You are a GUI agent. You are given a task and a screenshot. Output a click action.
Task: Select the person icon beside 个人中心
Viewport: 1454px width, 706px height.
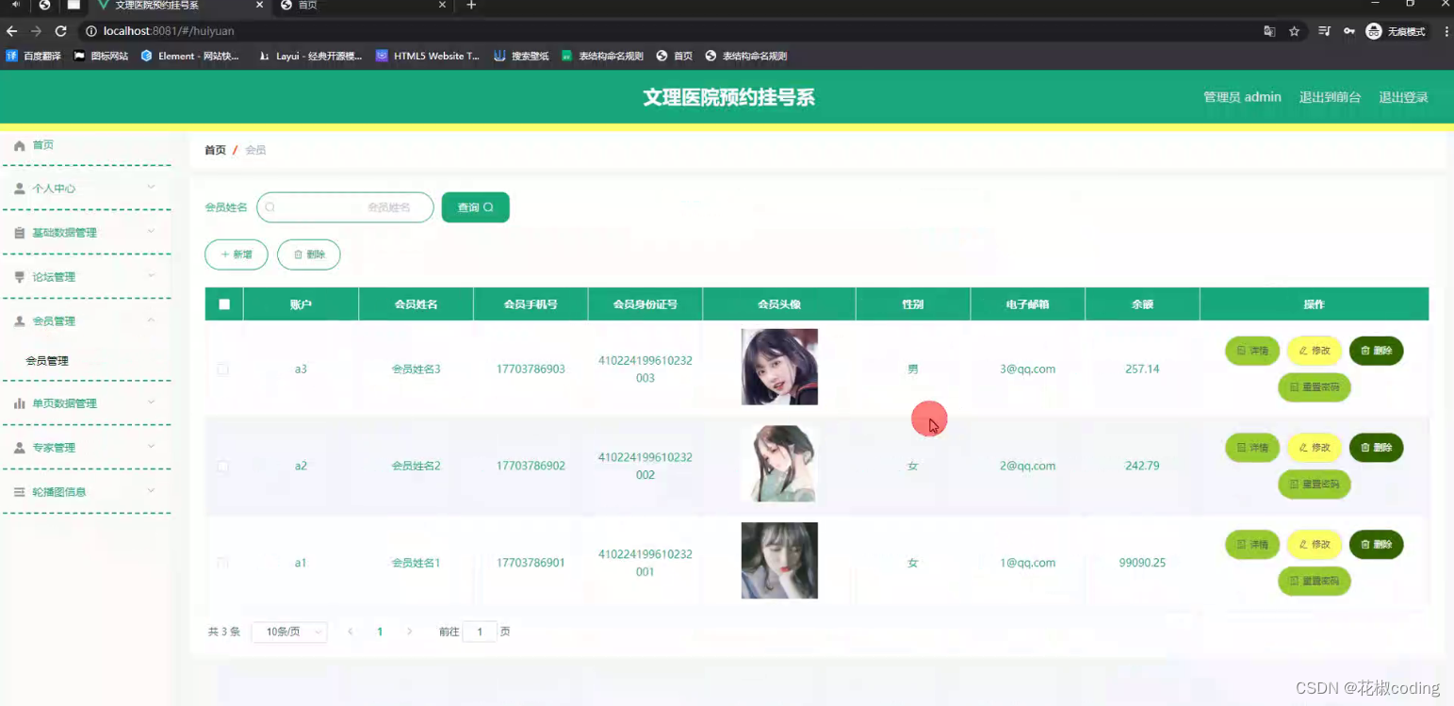20,188
